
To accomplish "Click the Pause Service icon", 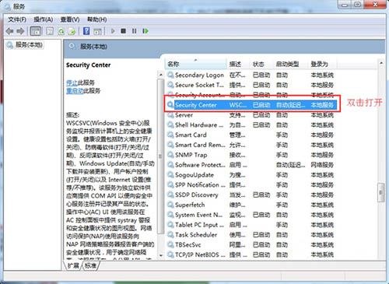I will click(134, 31).
